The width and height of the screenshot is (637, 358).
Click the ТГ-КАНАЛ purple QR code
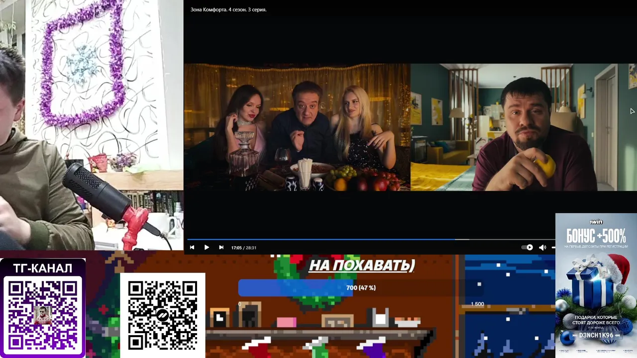tap(43, 315)
